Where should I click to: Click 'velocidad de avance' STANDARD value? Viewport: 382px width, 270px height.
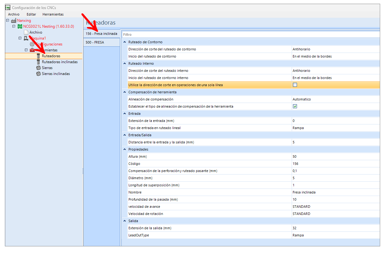coord(336,207)
